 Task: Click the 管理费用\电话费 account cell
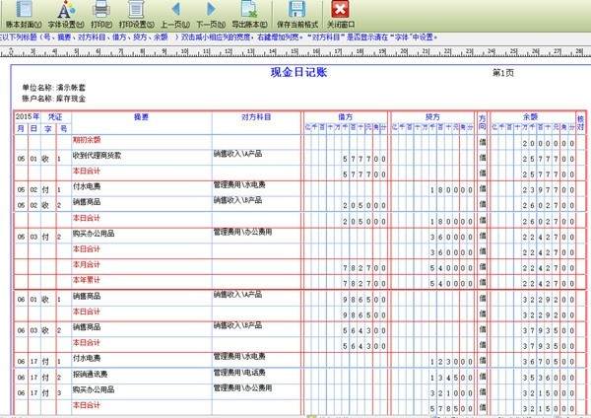(x=240, y=374)
